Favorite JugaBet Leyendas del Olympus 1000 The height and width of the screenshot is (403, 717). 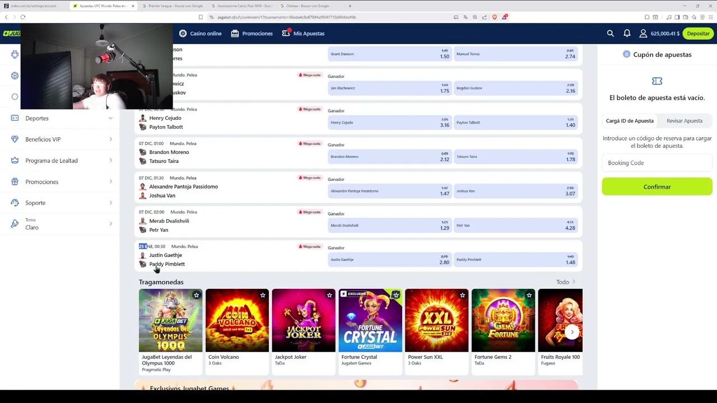196,295
